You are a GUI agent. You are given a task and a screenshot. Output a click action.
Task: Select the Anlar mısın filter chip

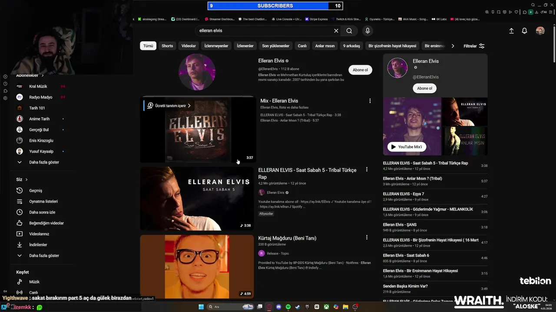tap(325, 46)
